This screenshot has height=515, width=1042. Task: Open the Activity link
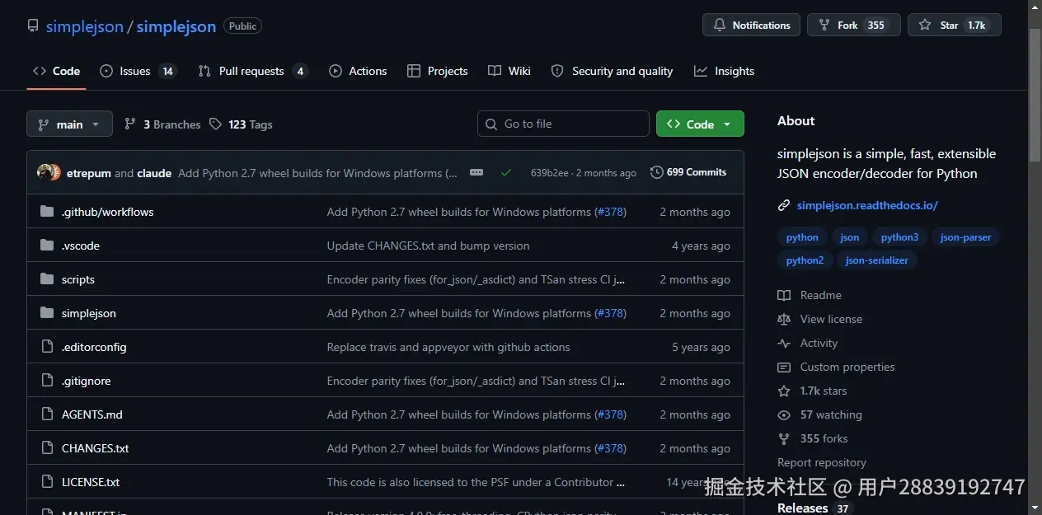[x=808, y=343]
